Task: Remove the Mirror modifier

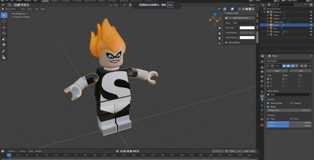Action: tap(310, 66)
